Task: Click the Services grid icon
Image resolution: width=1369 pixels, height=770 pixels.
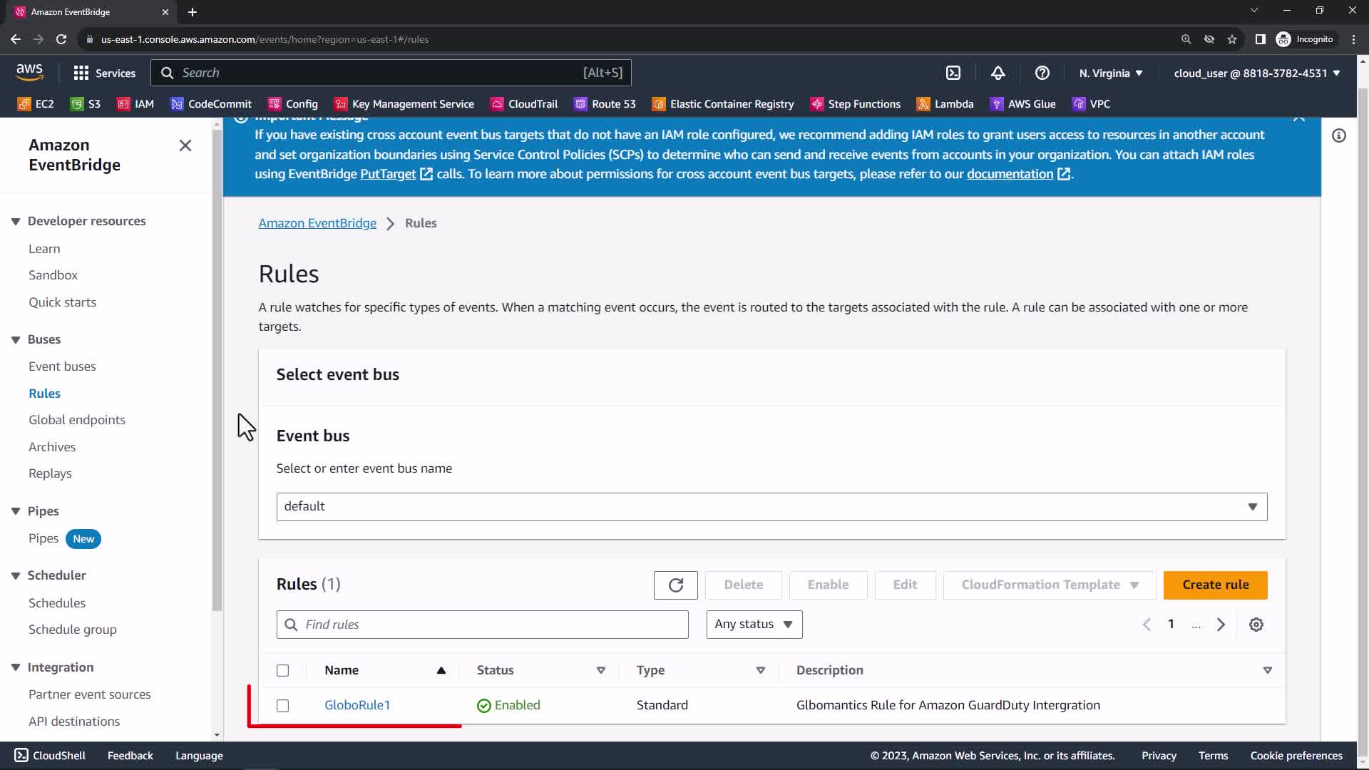Action: (81, 73)
